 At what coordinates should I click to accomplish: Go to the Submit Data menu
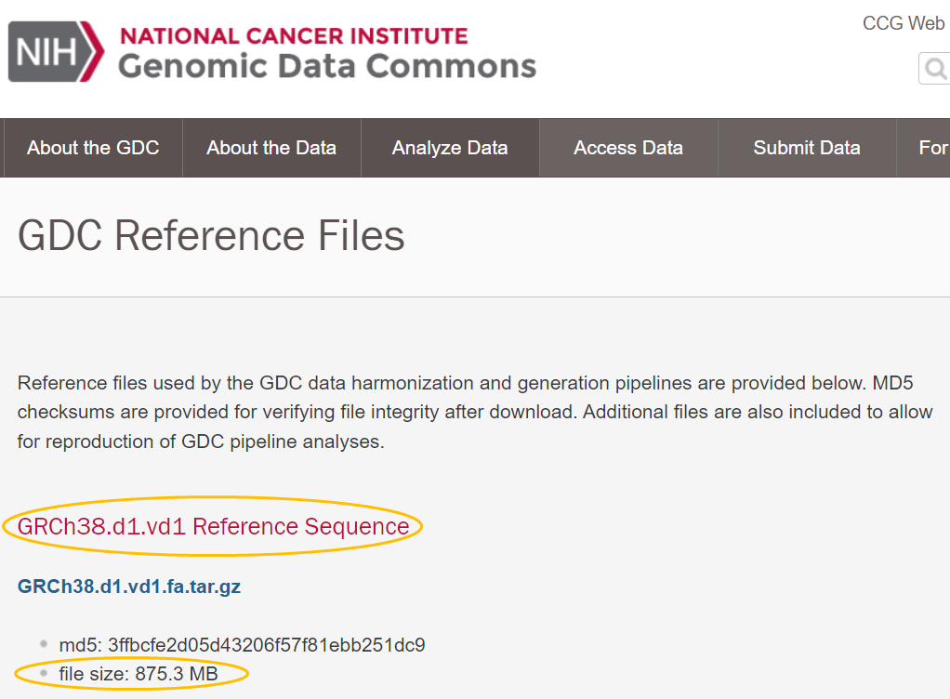[x=807, y=148]
